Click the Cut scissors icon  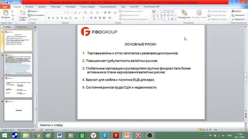(x=12, y=12)
